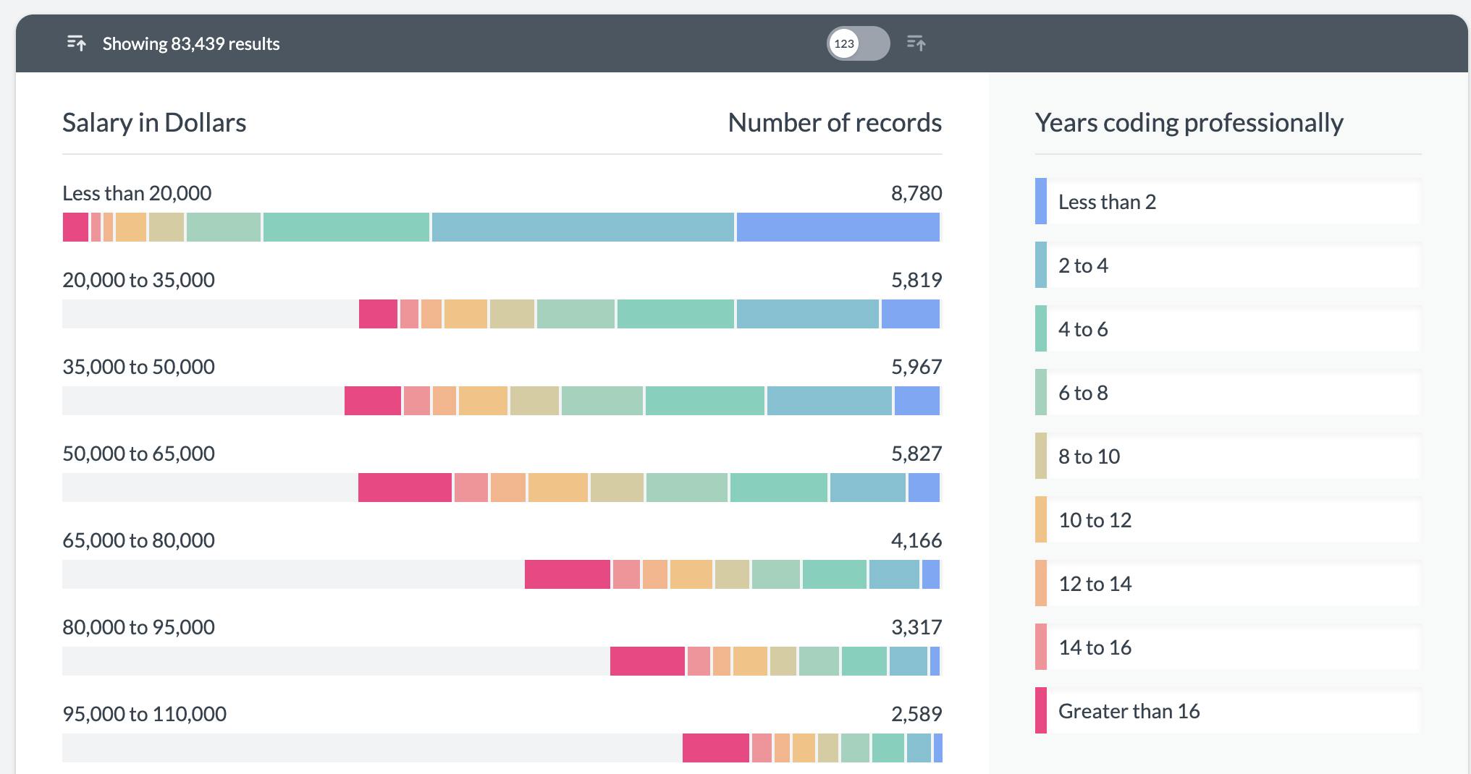Toggle the '123' number display switch

pyautogui.click(x=858, y=43)
